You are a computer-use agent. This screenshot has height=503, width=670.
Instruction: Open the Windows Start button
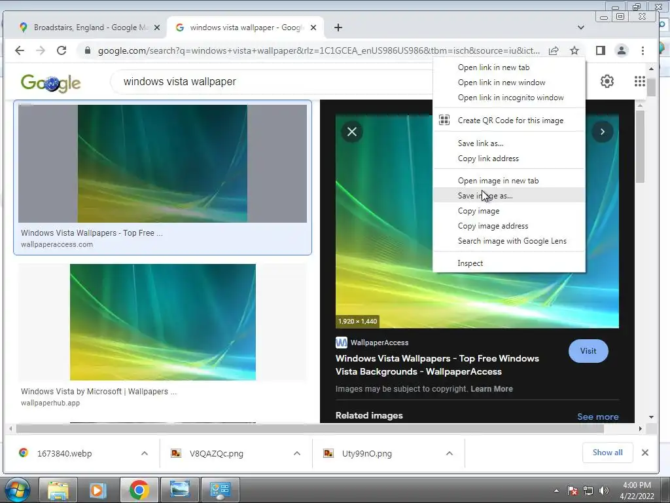point(18,490)
